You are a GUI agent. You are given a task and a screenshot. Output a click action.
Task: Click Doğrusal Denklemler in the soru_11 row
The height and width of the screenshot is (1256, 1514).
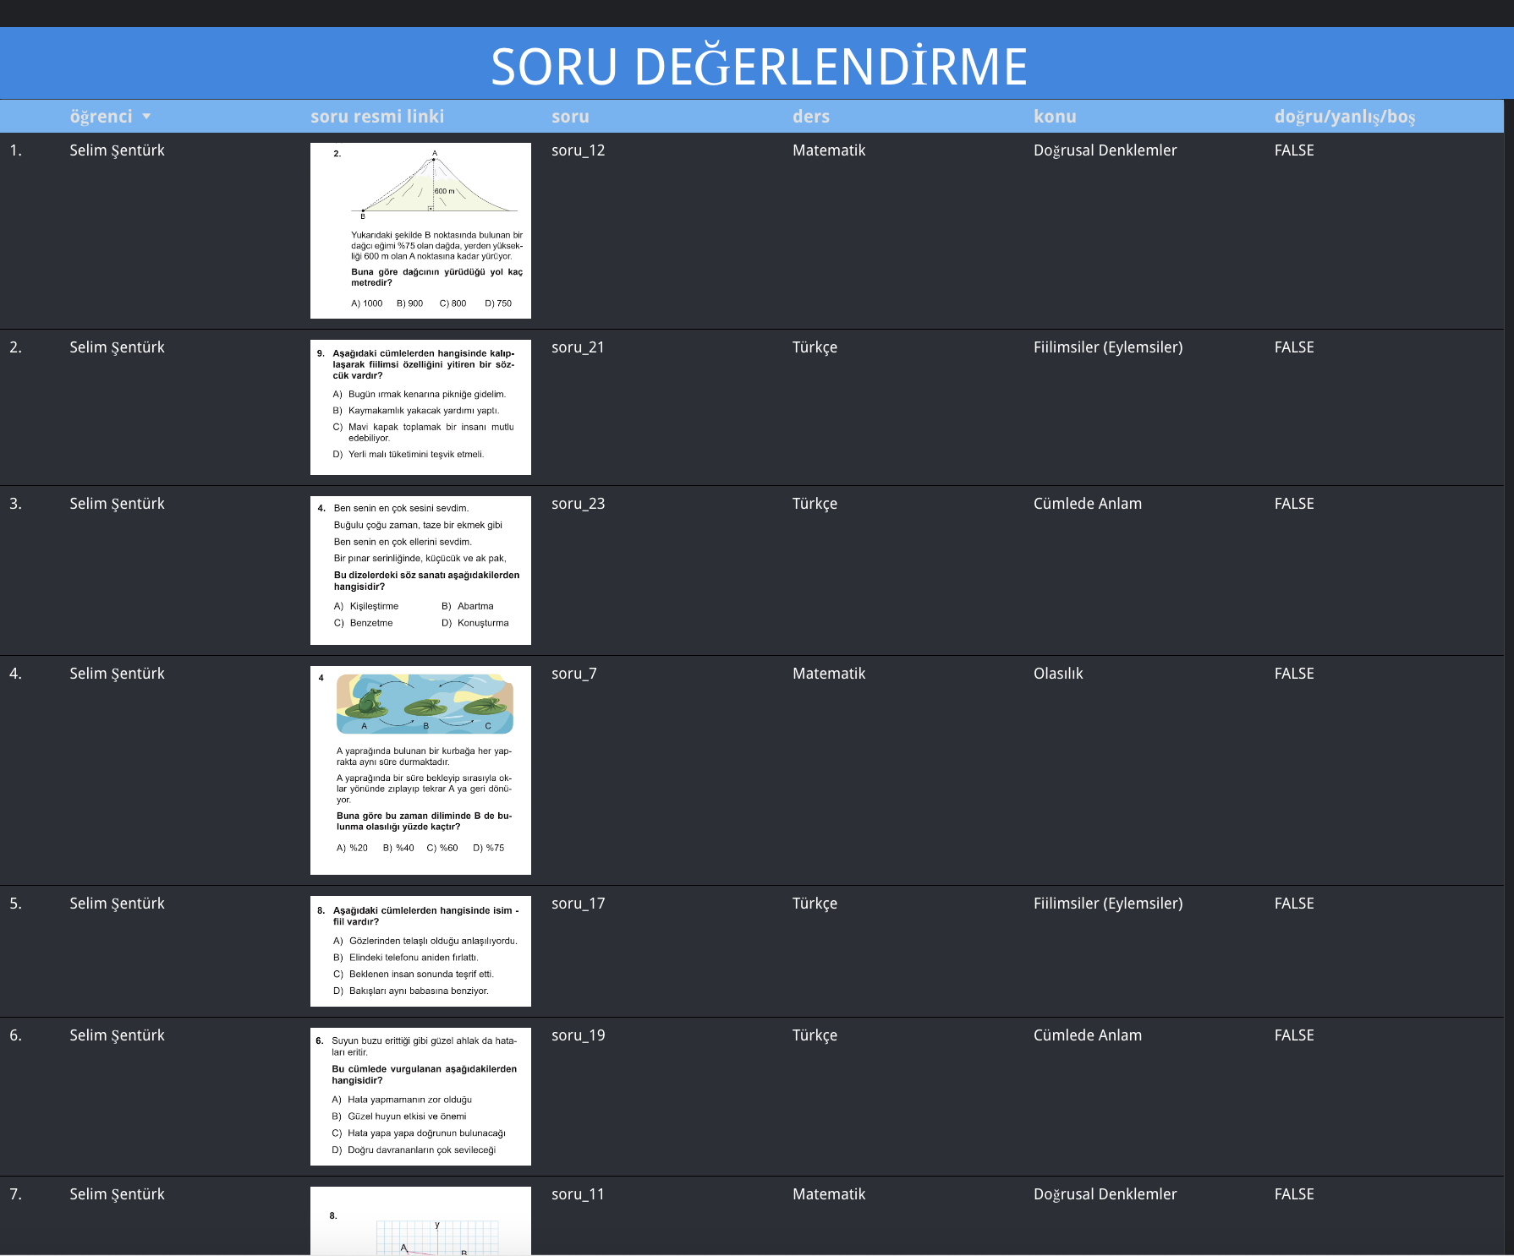pyautogui.click(x=1105, y=1194)
